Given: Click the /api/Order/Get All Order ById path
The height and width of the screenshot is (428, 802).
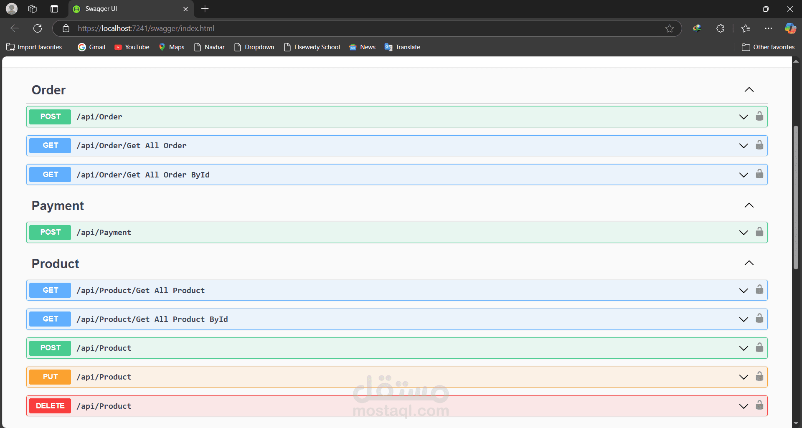Looking at the screenshot, I should (143, 175).
